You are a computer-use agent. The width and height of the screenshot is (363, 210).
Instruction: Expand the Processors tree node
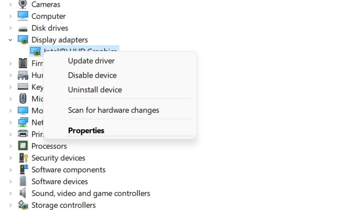(10, 146)
